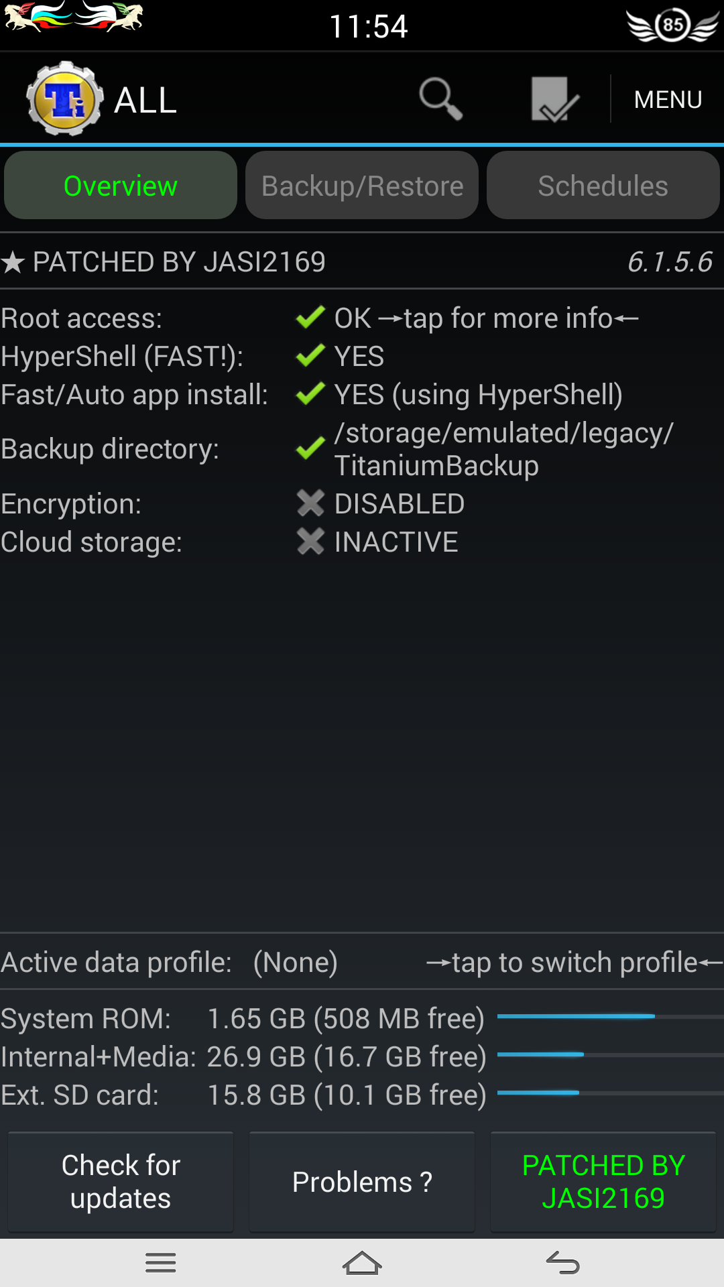This screenshot has width=724, height=1287.
Task: Tap the System ROM usage bar
Action: 610,1017
